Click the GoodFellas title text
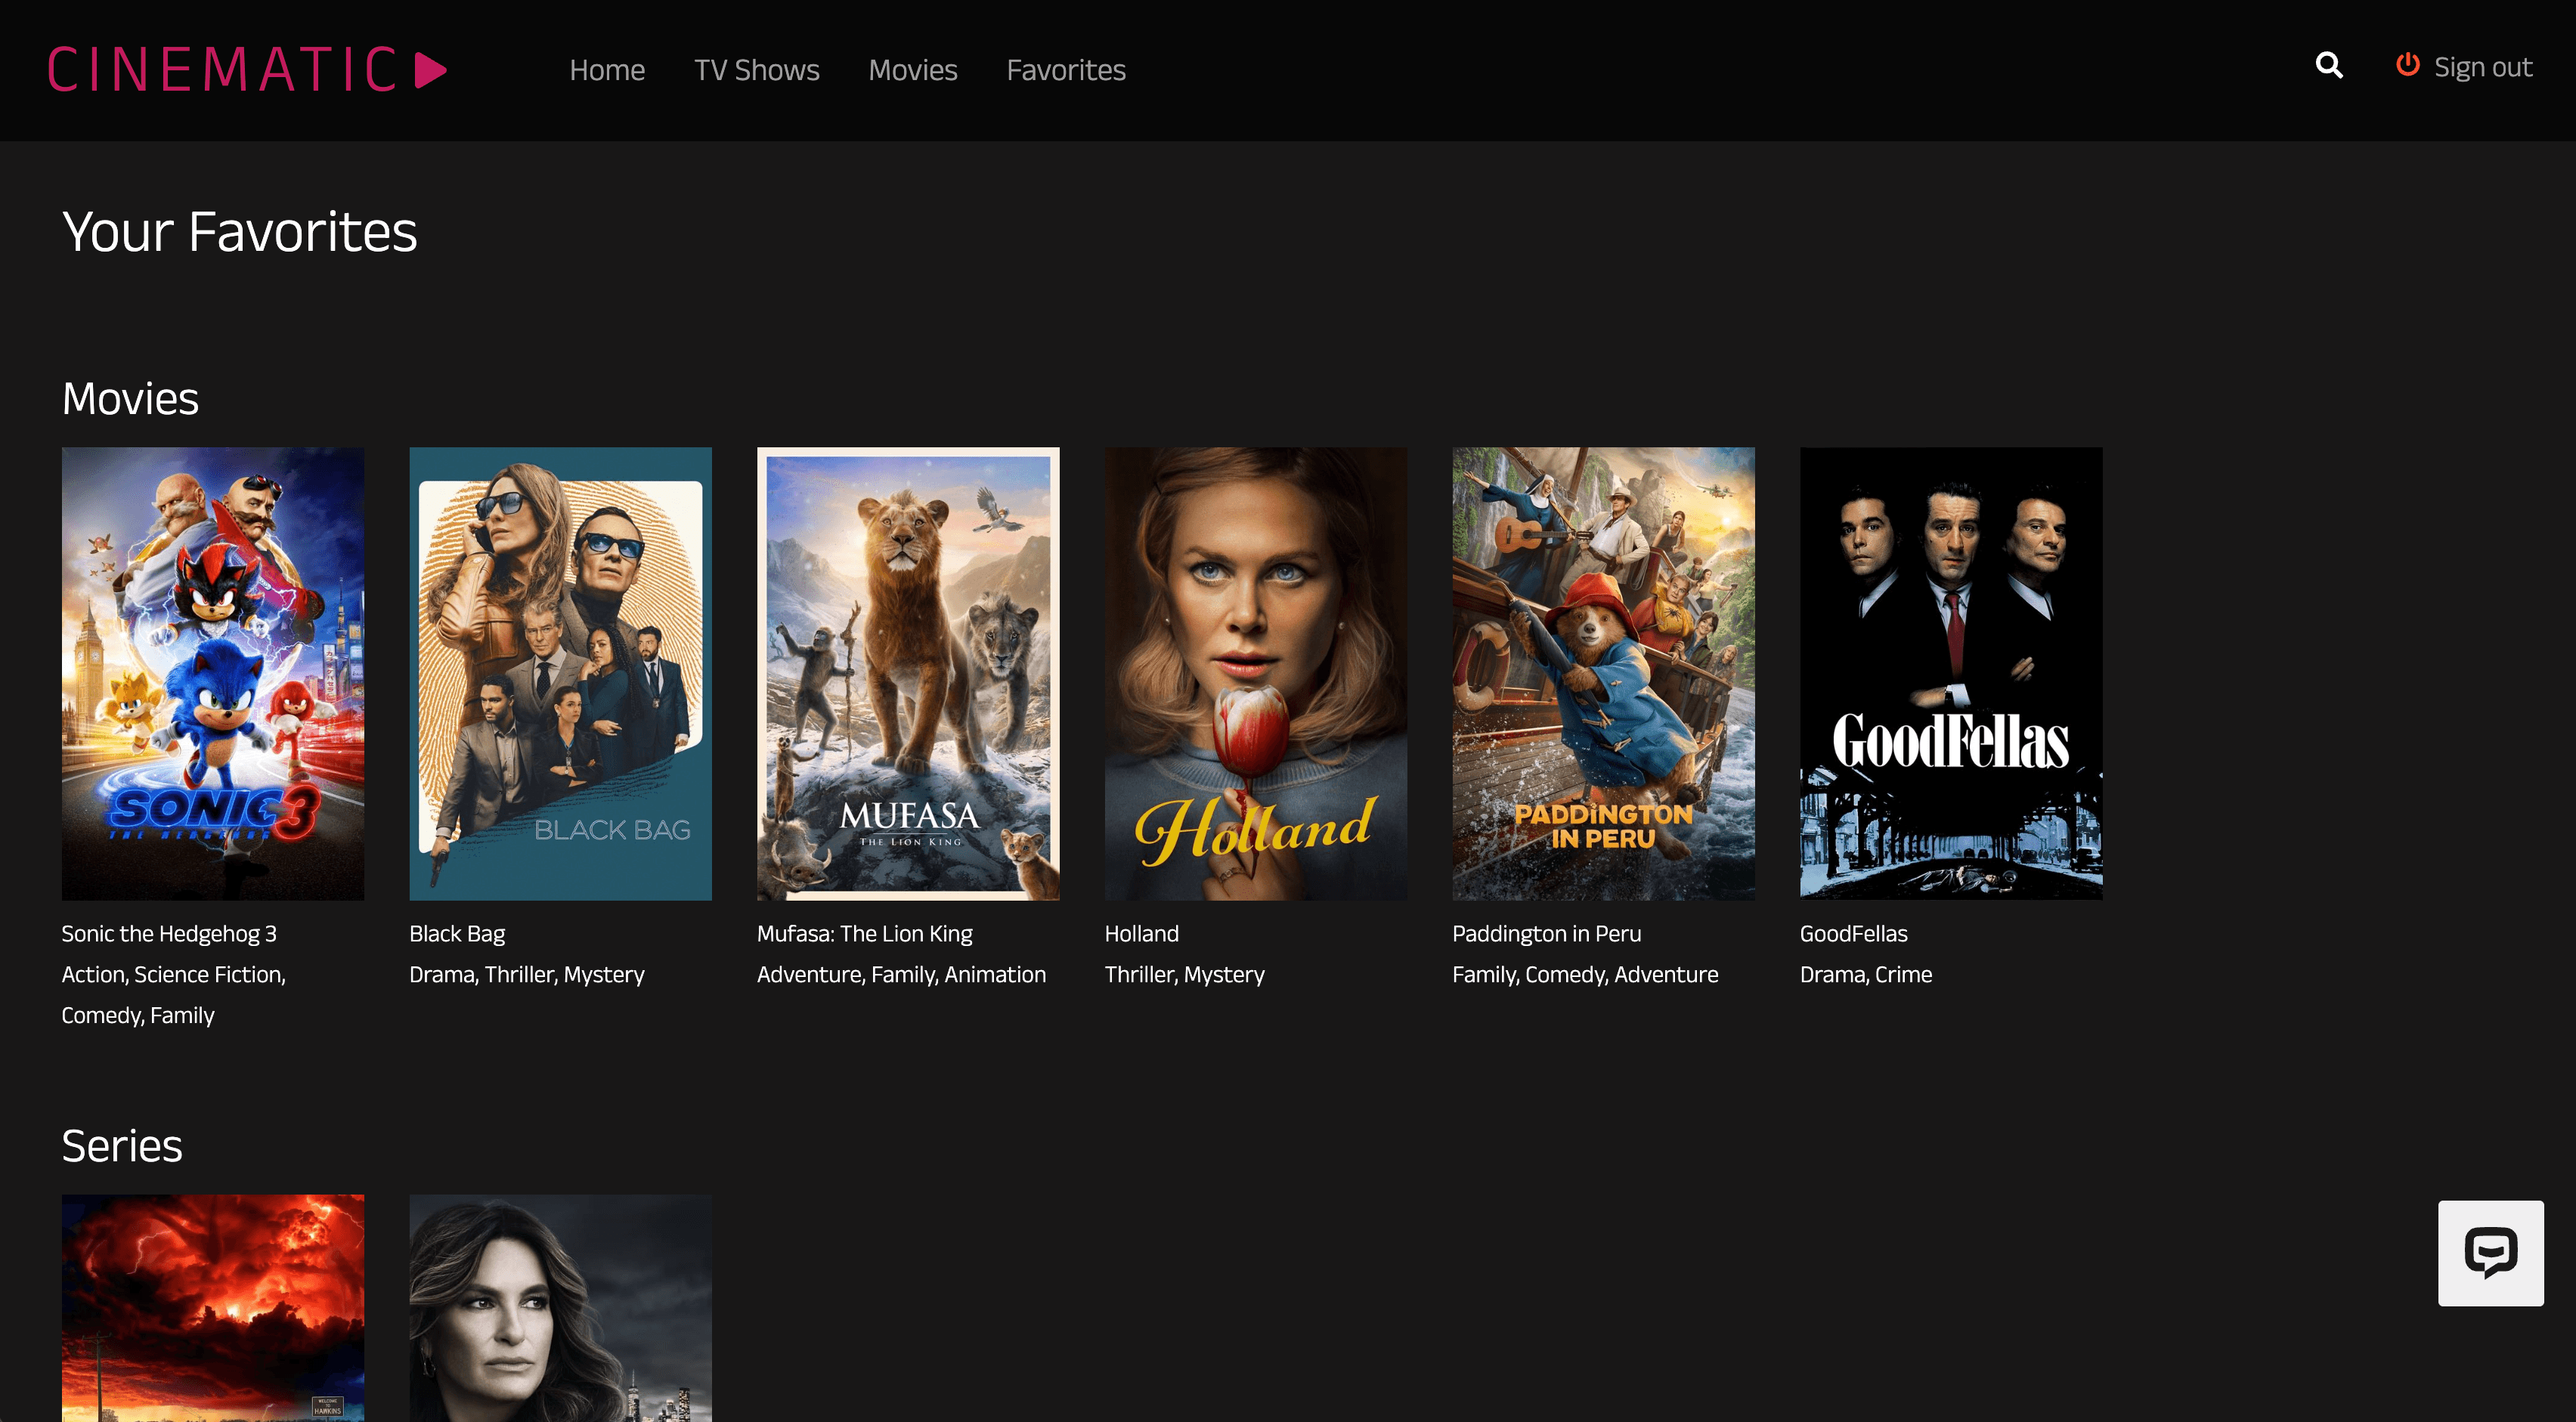Viewport: 2576px width, 1422px height. click(x=1853, y=933)
